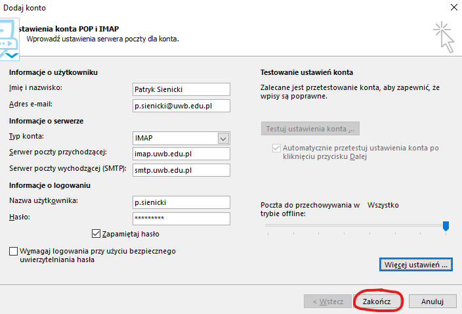This screenshot has width=462, height=314.
Task: Adjust the offline mail slider handle
Action: point(446,226)
